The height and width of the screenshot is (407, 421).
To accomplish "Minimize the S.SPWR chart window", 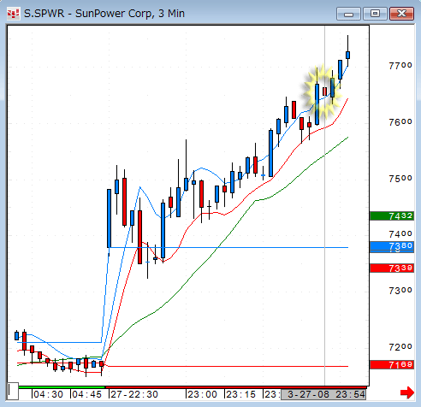I will 348,14.
